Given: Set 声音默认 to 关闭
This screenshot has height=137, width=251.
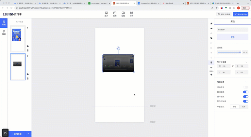Looking at the screenshot, I should point(243,107).
